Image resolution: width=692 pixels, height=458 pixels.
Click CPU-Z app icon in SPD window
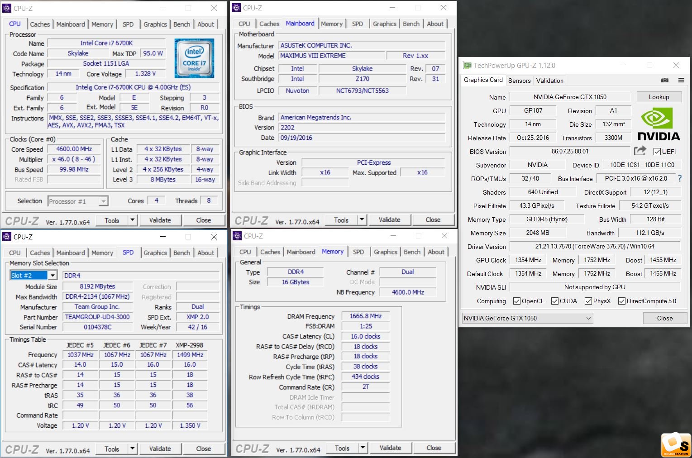pos(7,237)
